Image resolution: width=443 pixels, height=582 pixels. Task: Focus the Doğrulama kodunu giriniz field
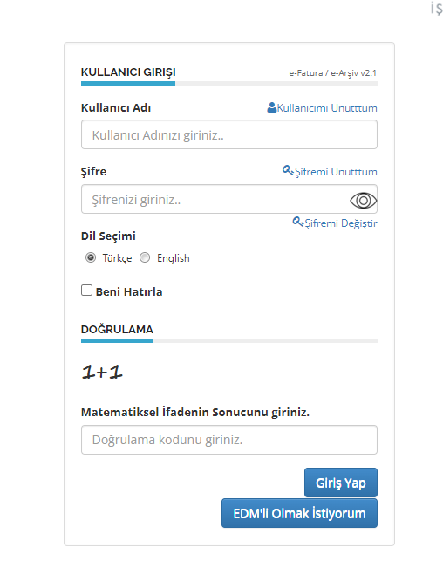pos(229,440)
